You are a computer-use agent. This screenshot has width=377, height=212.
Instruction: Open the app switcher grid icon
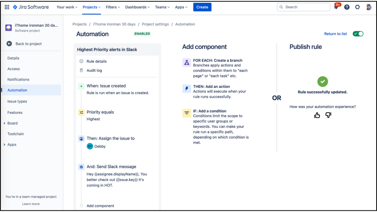tap(7, 7)
